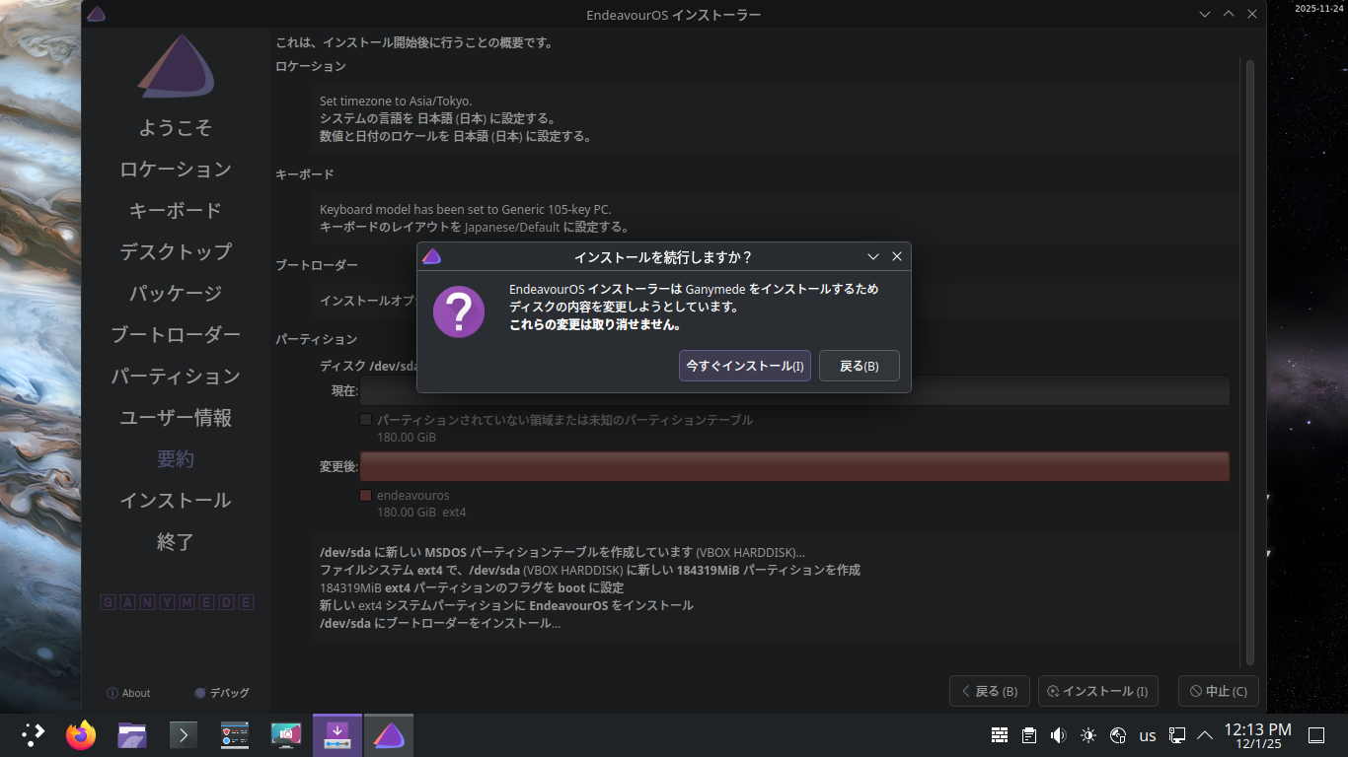Click the bottom < 戻る (B) back button
This screenshot has width=1348, height=757.
(x=990, y=691)
